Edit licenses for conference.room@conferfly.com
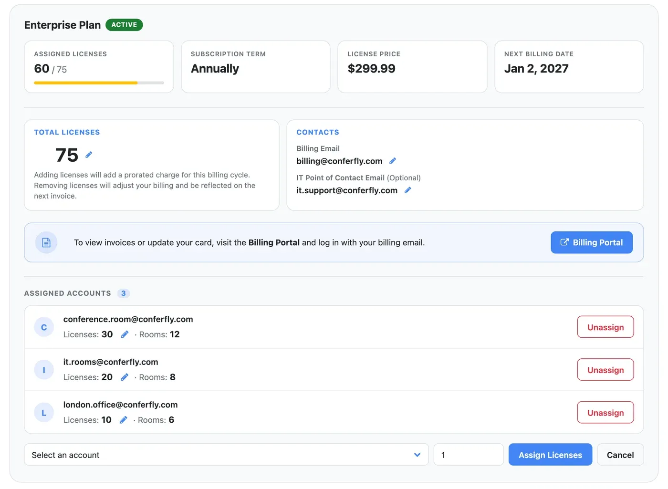 (x=125, y=334)
